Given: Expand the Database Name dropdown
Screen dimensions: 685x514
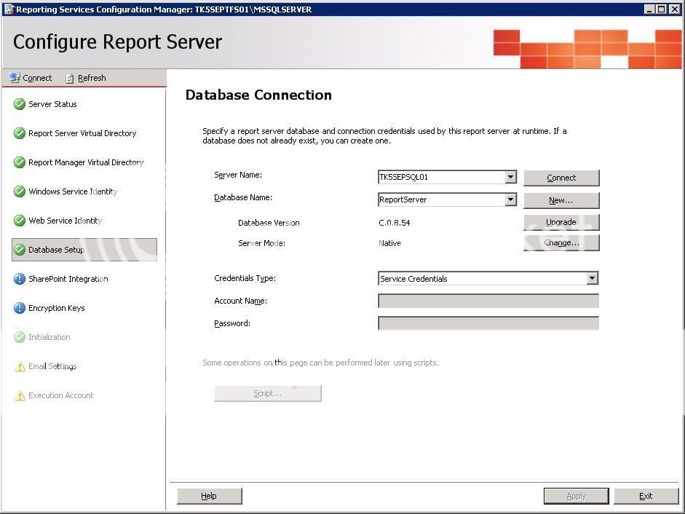Looking at the screenshot, I should click(510, 199).
